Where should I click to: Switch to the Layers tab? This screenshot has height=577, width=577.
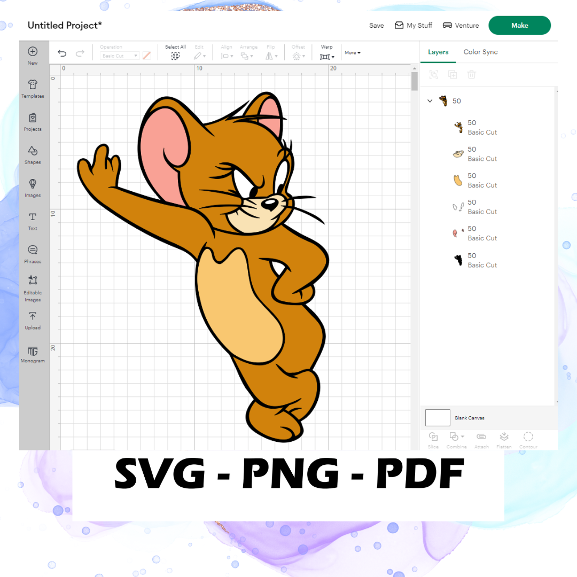click(438, 52)
